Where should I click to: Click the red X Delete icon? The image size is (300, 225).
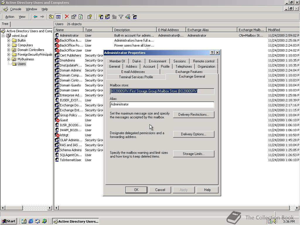(67, 17)
